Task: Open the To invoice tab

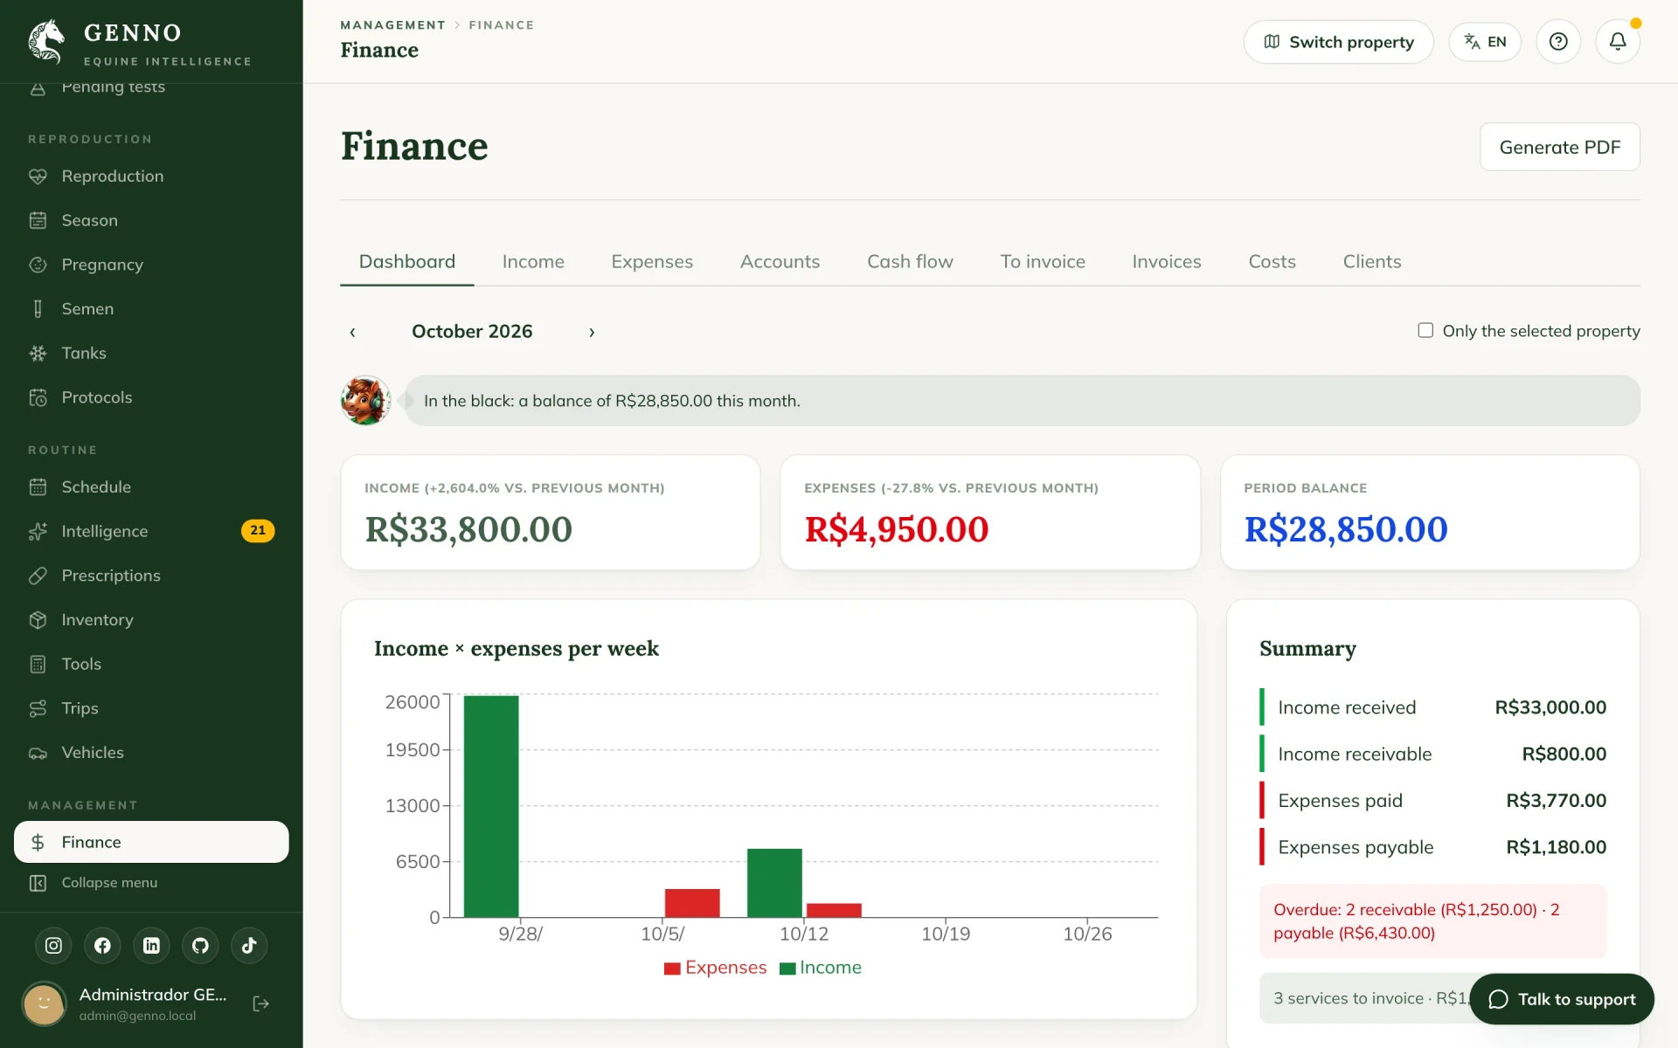Action: tap(1043, 262)
